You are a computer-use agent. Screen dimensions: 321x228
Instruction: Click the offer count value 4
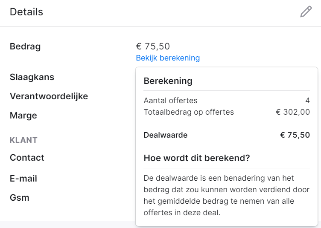[x=307, y=101]
